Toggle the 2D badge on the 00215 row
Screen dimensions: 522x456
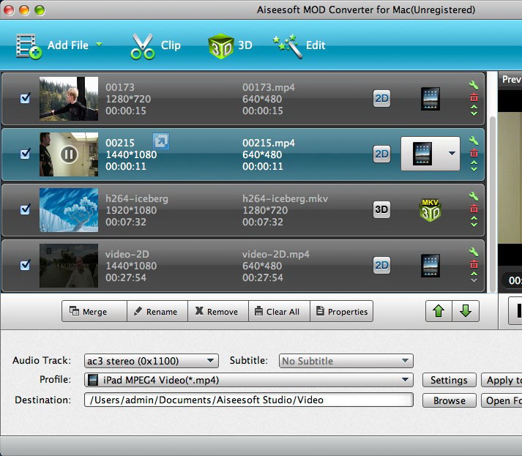(x=381, y=154)
